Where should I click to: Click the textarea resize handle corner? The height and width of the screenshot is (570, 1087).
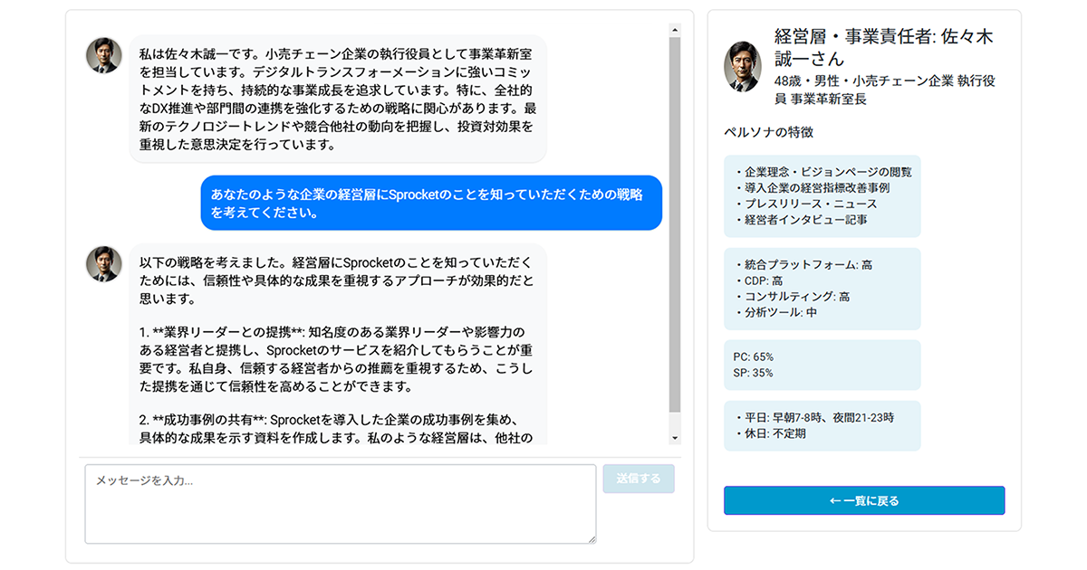pos(591,538)
